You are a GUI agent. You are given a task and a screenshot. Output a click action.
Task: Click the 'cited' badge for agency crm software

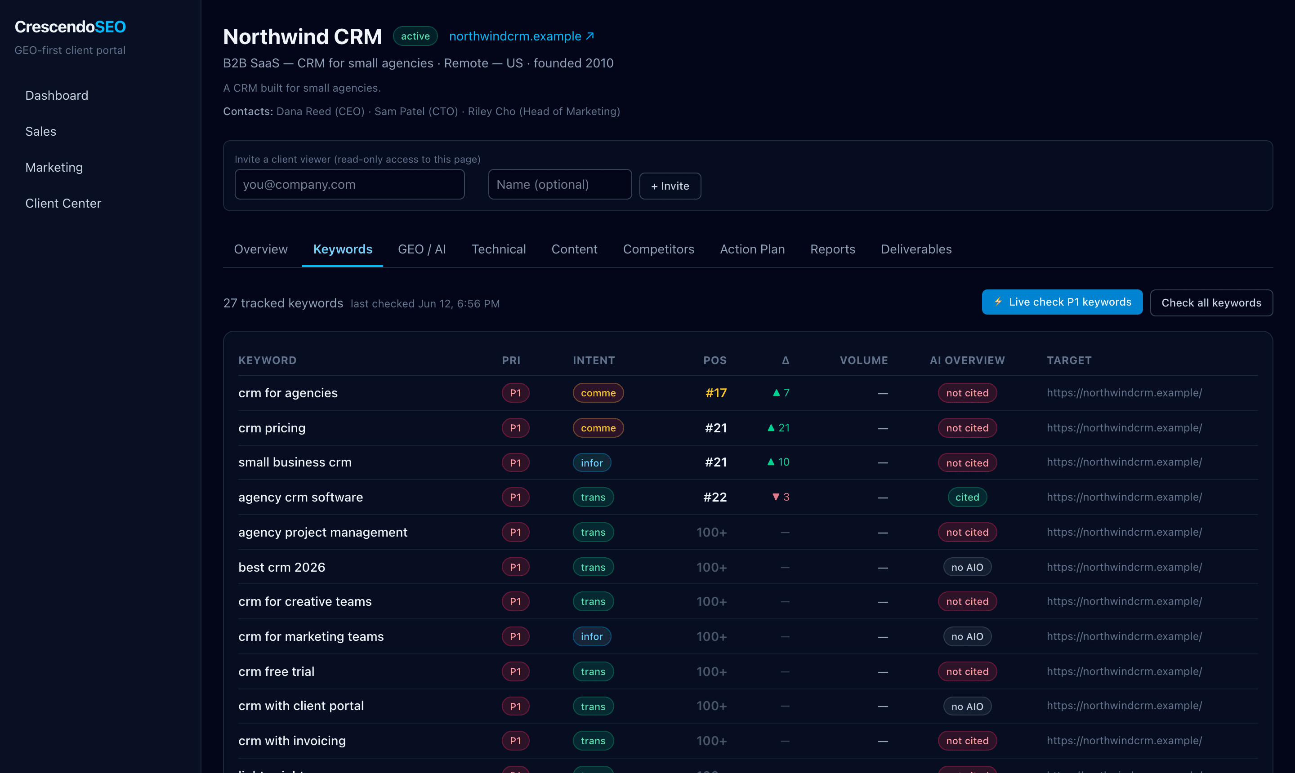pyautogui.click(x=967, y=497)
